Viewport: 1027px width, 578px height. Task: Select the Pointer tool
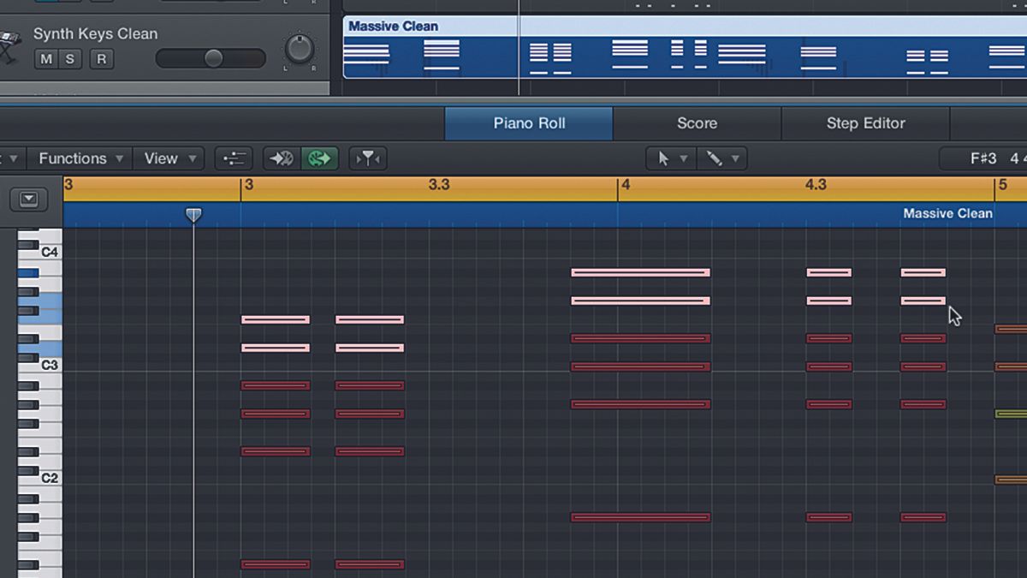(664, 158)
